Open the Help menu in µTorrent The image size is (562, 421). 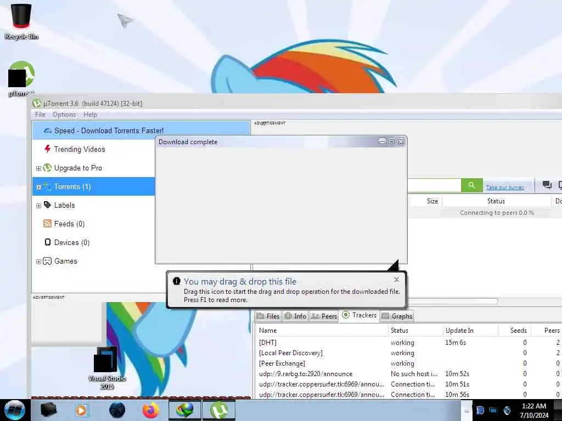point(91,115)
